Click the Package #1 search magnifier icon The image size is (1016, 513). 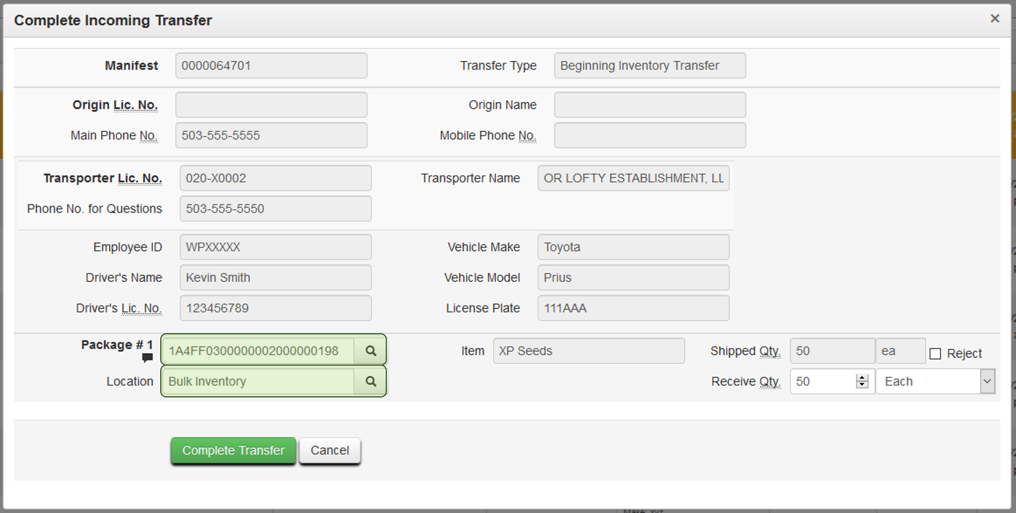(370, 351)
